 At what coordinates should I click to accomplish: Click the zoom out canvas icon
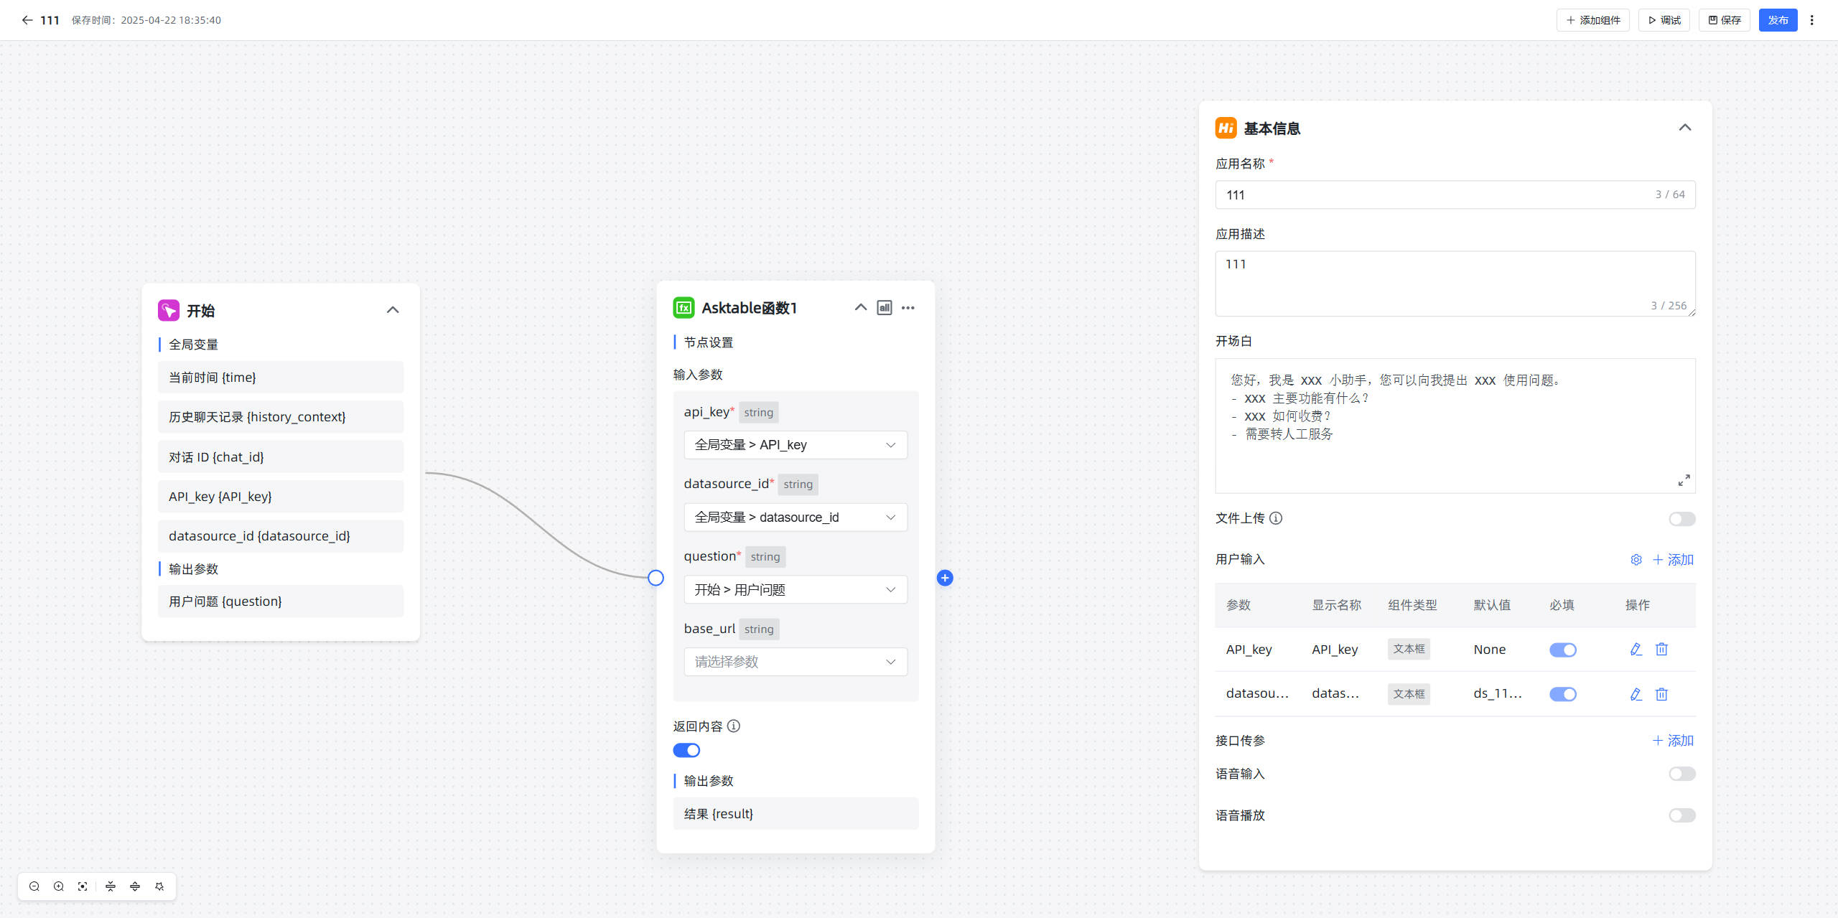(34, 886)
